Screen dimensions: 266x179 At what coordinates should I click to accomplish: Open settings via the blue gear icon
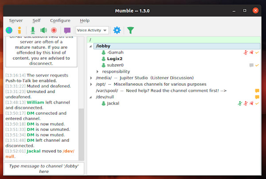pyautogui.click(x=117, y=30)
